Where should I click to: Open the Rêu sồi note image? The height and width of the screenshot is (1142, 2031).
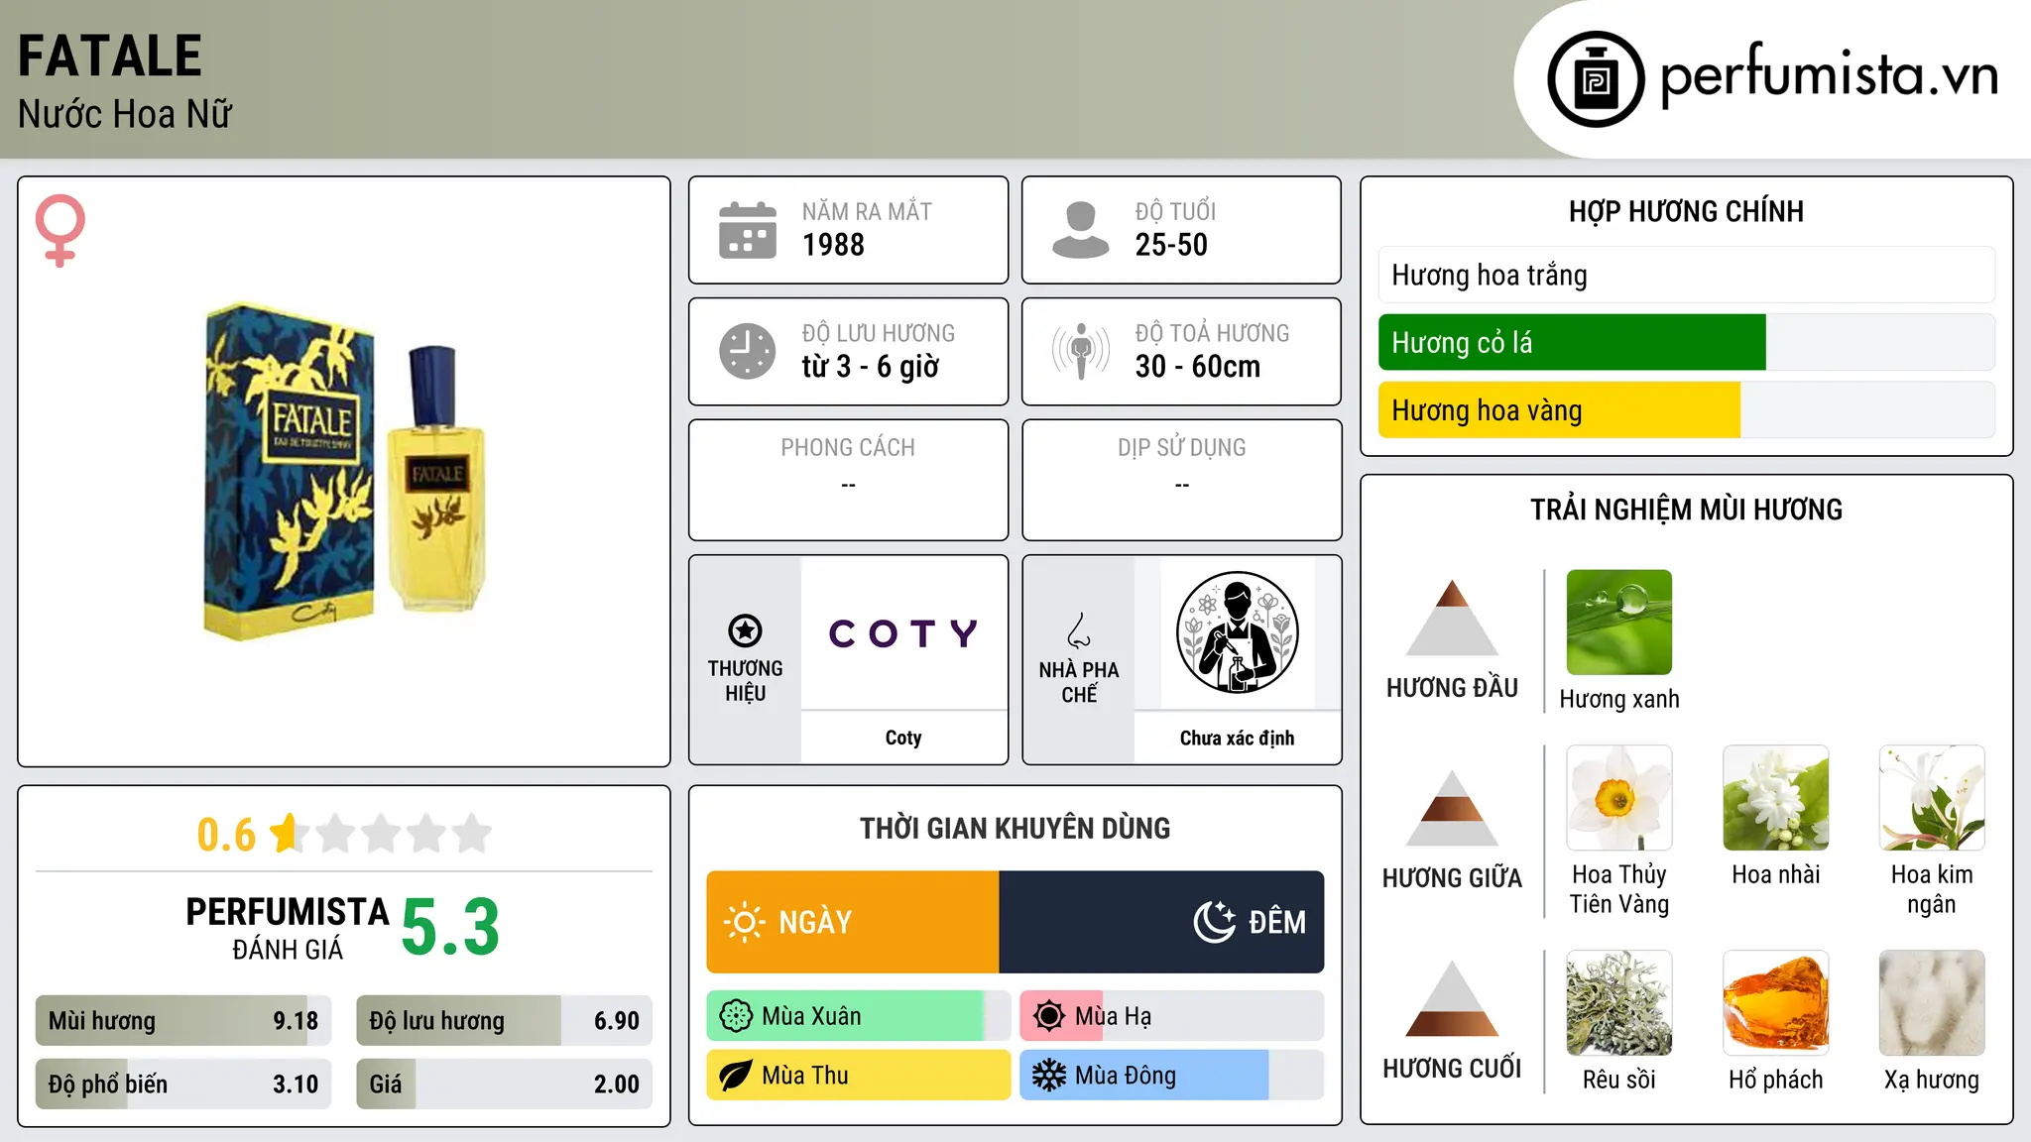1618,1003
